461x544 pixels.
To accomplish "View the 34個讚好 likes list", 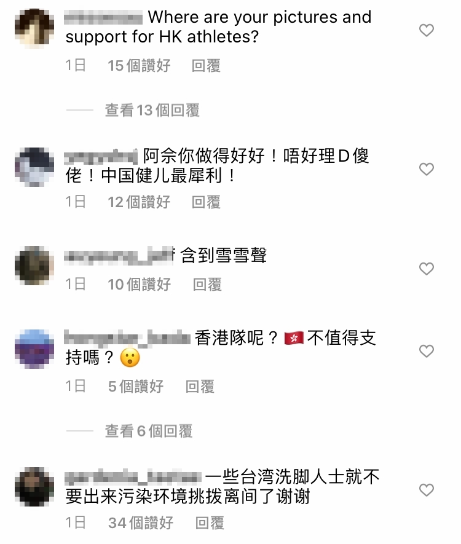I will click(141, 523).
